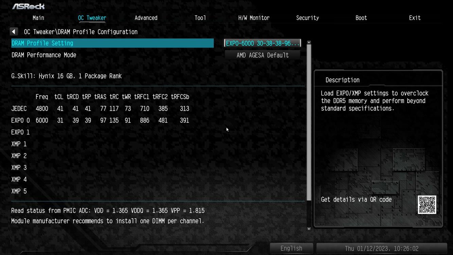
Task: Click the XMP 2 row label
Action: [19, 156]
